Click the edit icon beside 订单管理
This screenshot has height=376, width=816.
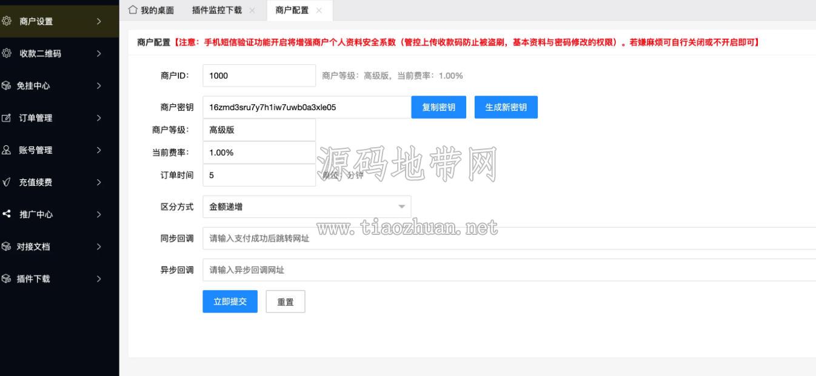[6, 117]
